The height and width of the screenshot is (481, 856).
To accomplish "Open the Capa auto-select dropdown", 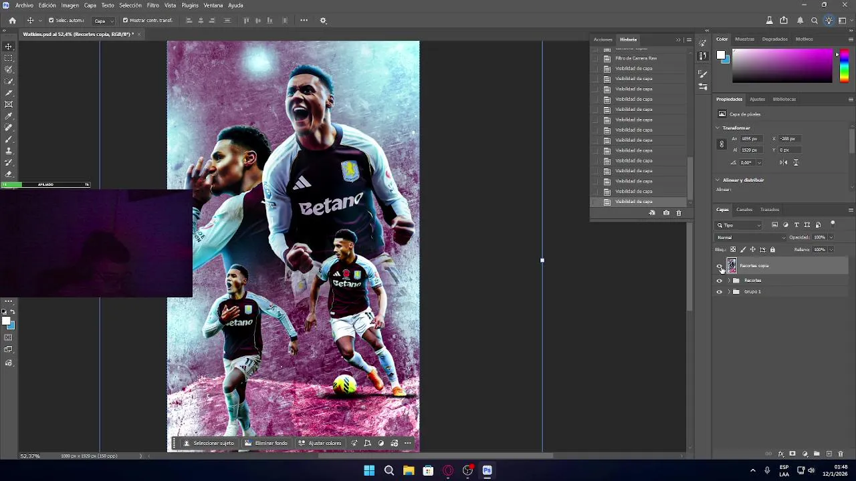I will (104, 21).
